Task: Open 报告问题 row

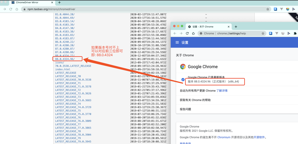Action: click(x=237, y=109)
